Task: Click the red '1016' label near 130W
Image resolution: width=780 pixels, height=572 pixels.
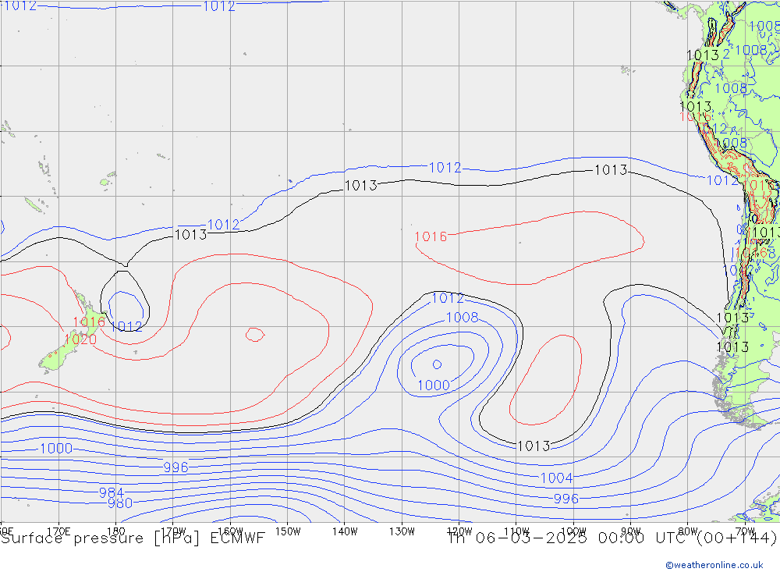Action: pos(431,236)
